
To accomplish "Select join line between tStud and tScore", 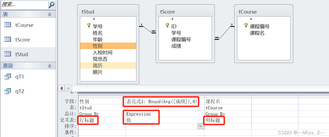I will 147,29.
